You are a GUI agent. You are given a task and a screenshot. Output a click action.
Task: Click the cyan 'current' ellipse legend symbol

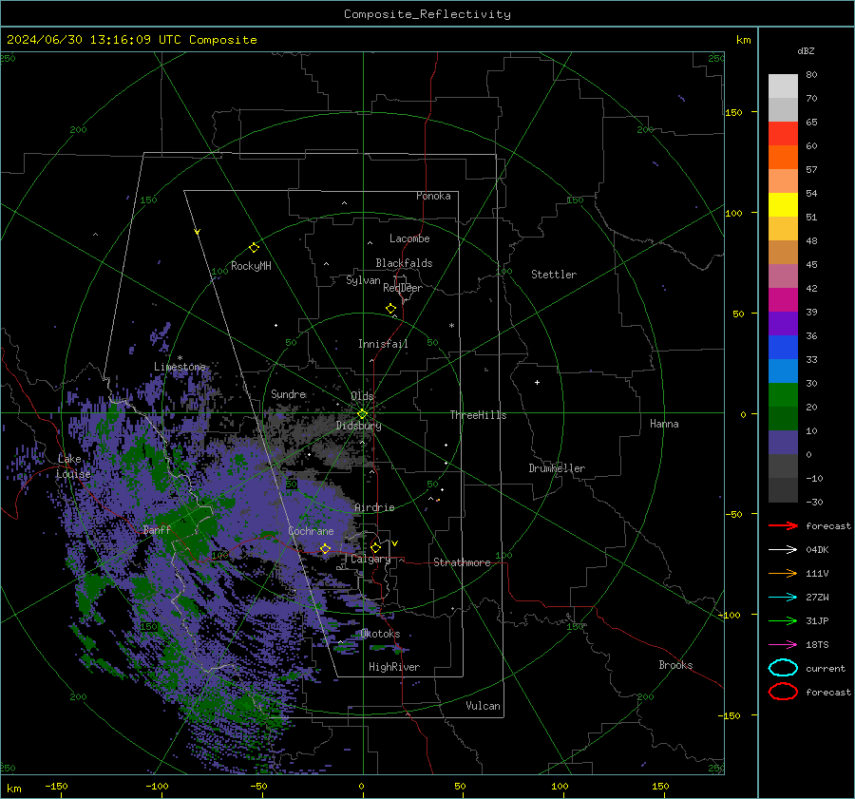pos(783,668)
